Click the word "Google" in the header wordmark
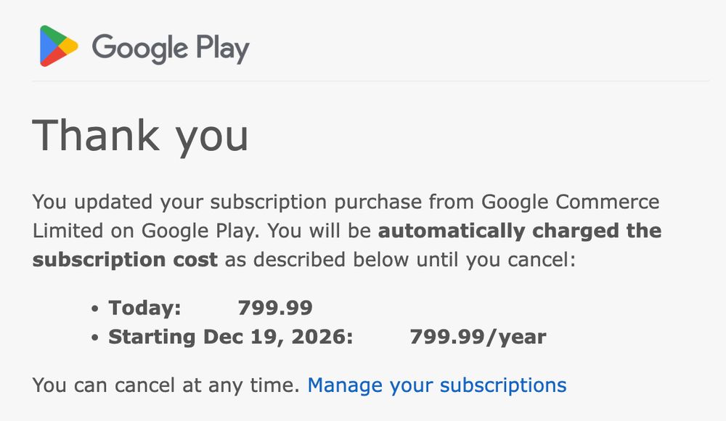Screen dimensions: 726x421 (x=140, y=47)
